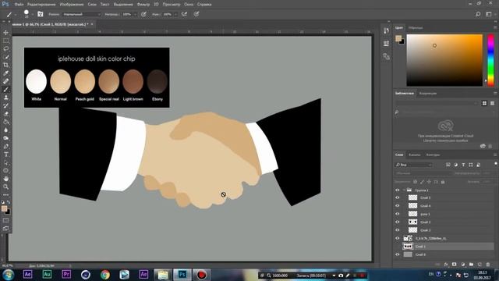The image size is (499, 281).
Task: Select the Rectangular Marquee tool
Action: pyautogui.click(x=5, y=41)
